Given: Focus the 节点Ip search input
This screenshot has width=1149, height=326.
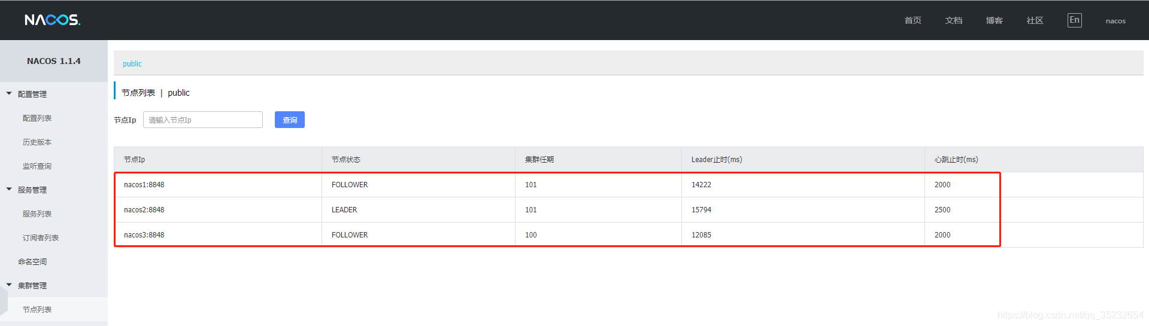Looking at the screenshot, I should 203,120.
